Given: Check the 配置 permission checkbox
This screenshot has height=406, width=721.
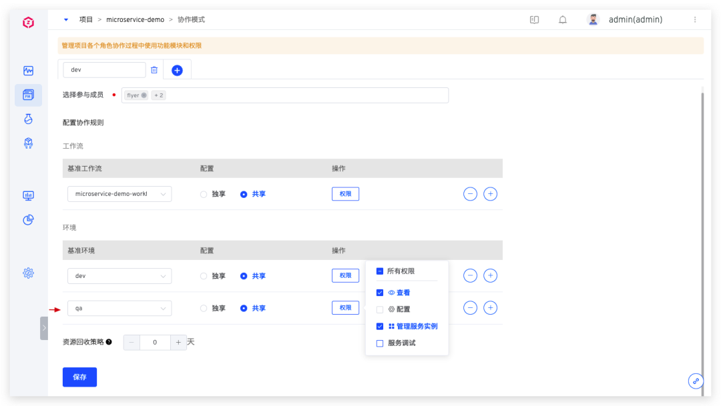Looking at the screenshot, I should [380, 309].
